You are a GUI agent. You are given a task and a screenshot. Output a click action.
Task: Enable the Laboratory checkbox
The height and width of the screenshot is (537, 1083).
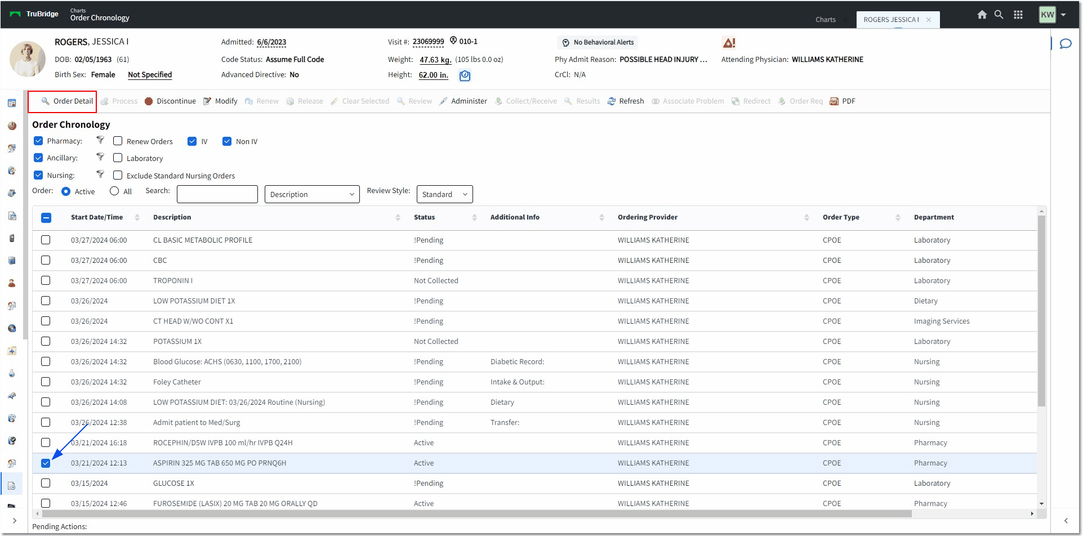(118, 158)
